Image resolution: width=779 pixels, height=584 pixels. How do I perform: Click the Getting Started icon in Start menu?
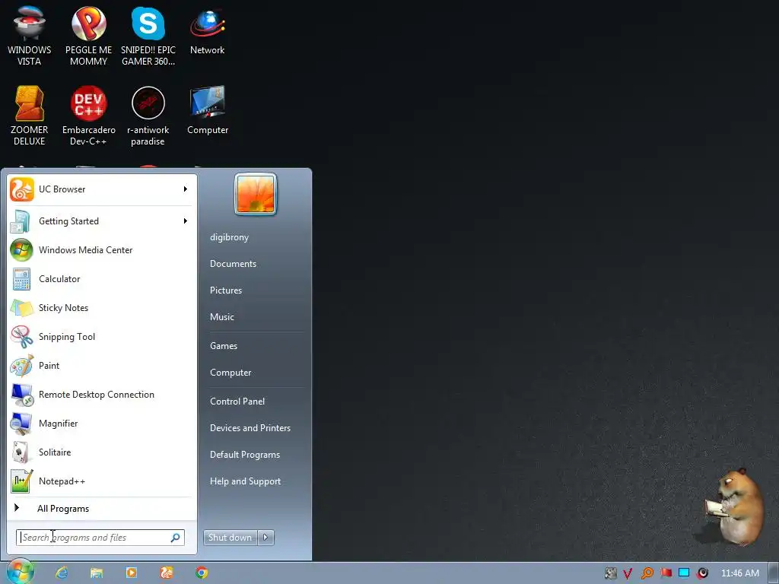coord(22,221)
